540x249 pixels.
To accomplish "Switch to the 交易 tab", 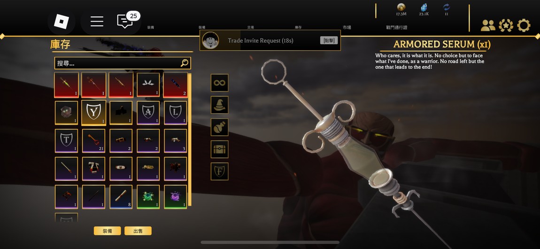I will pyautogui.click(x=251, y=28).
